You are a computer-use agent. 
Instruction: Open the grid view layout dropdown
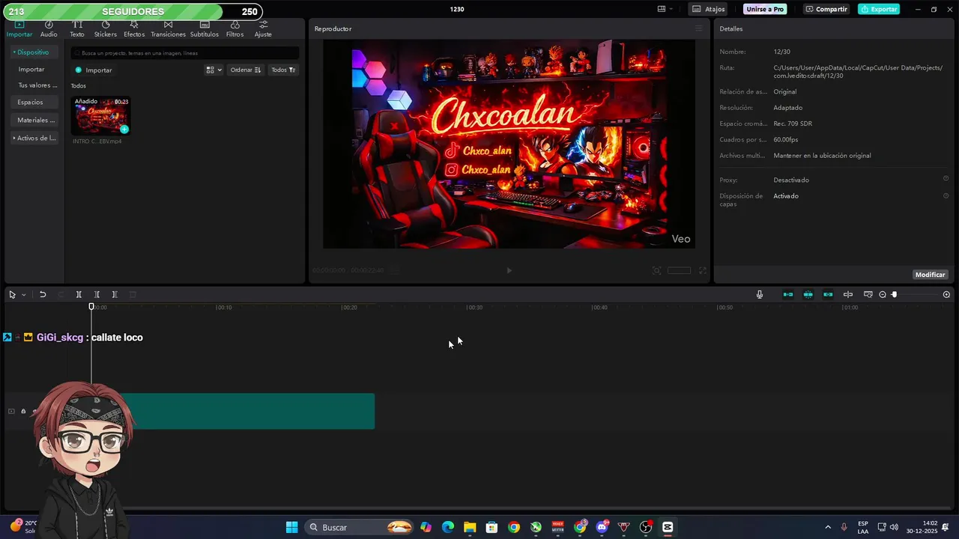click(214, 70)
